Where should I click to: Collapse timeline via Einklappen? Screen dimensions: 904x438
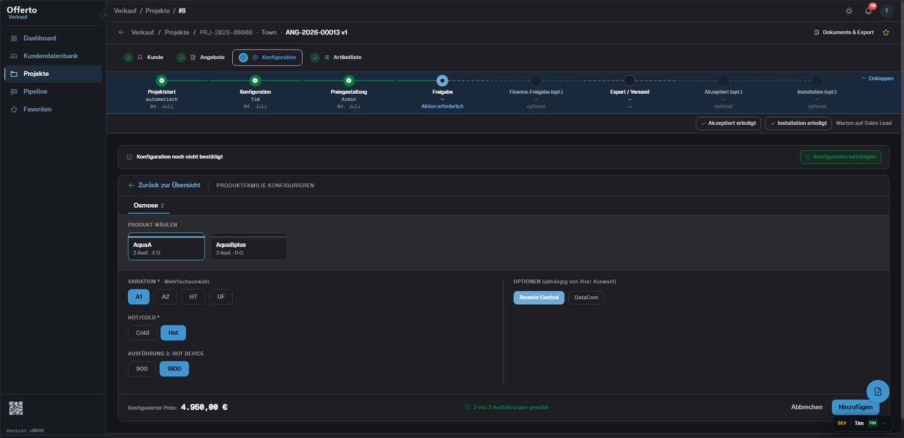click(x=877, y=78)
